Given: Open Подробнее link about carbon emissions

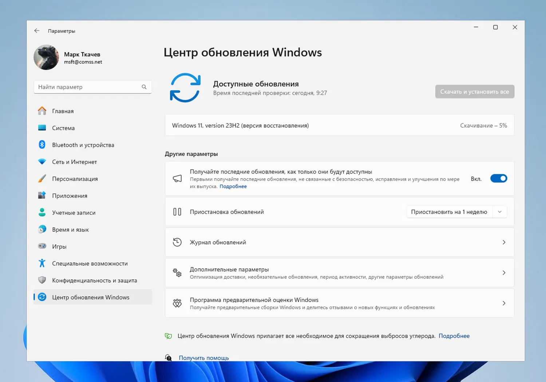Looking at the screenshot, I should (x=454, y=336).
